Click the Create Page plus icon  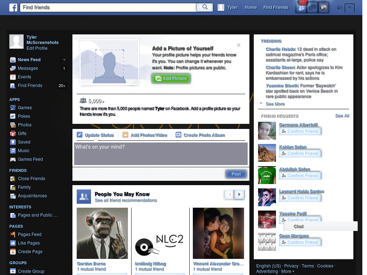coord(13,252)
